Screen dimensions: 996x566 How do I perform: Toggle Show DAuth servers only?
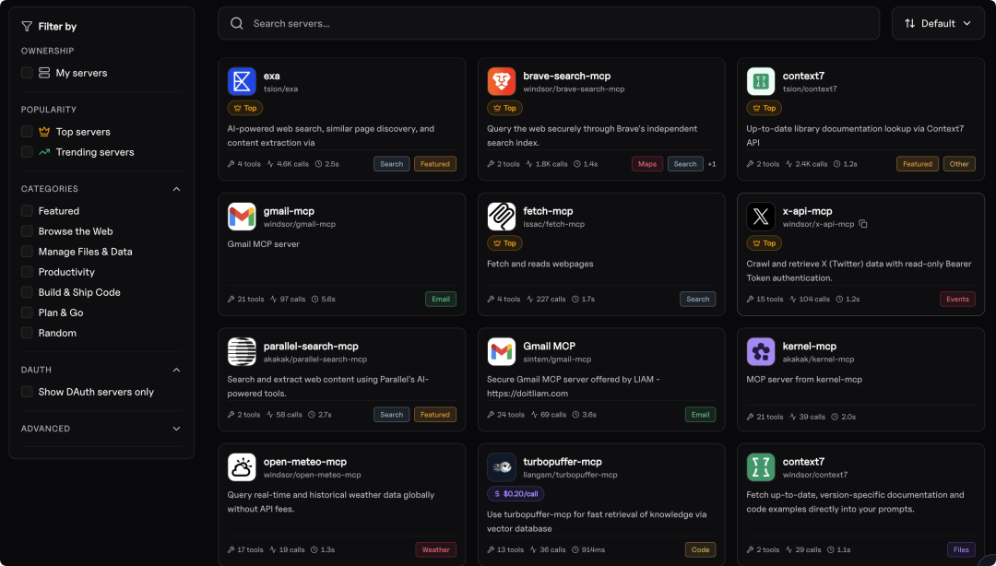28,392
